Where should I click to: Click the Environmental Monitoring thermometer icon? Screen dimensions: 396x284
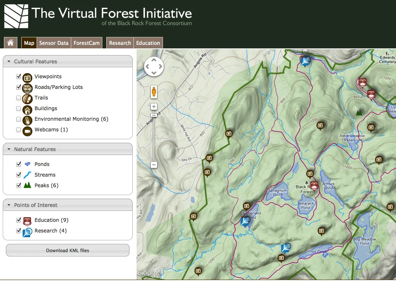point(27,120)
